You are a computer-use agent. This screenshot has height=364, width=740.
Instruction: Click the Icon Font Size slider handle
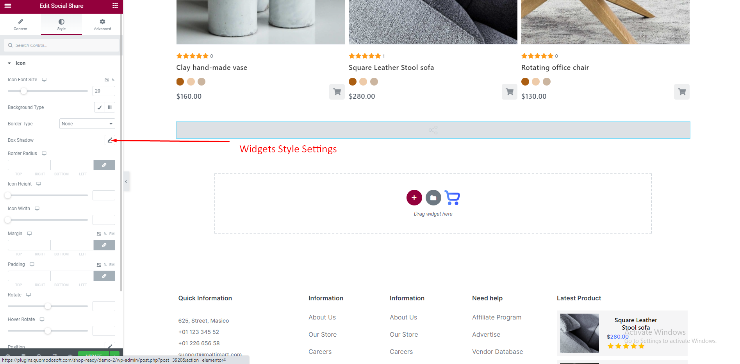point(24,91)
